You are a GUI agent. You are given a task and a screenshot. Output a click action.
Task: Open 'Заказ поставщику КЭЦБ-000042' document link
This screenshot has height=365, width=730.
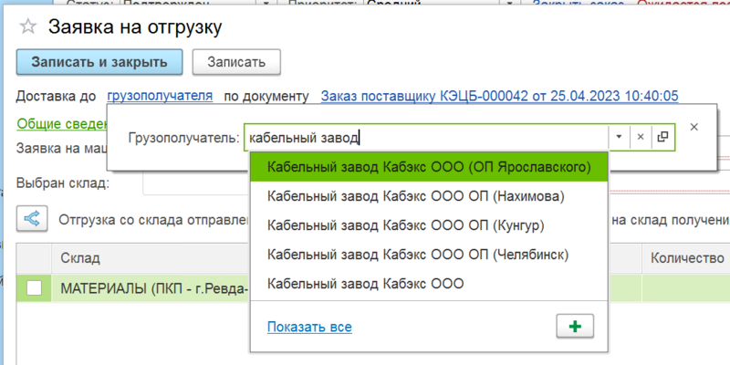(x=499, y=96)
